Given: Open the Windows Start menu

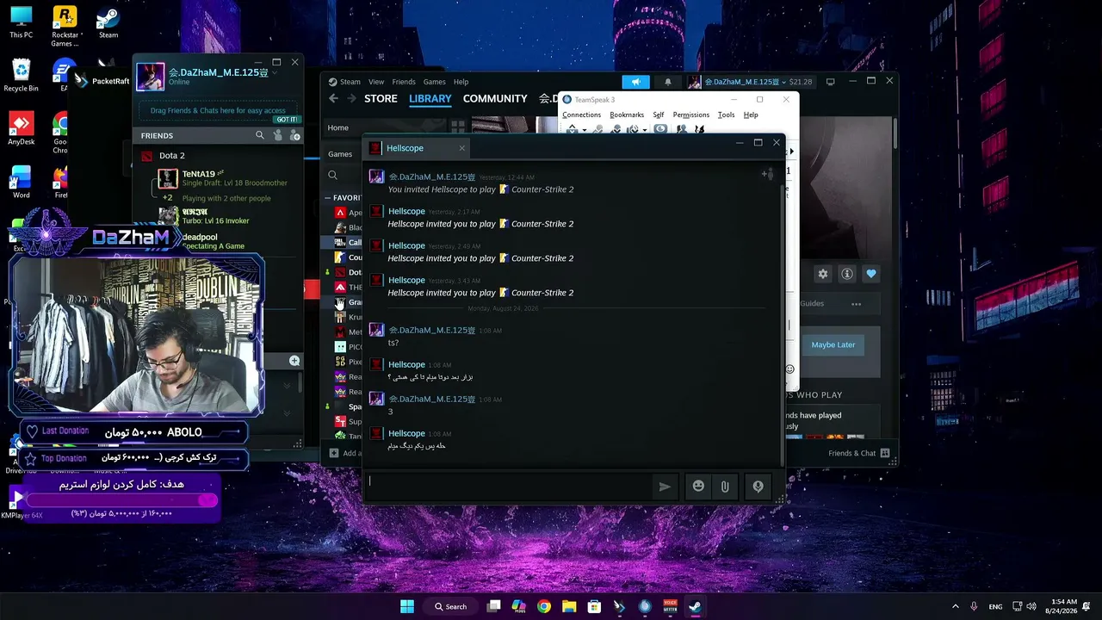Looking at the screenshot, I should [x=407, y=606].
